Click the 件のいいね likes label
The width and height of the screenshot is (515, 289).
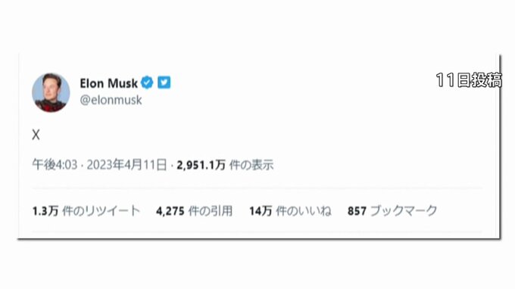(x=304, y=211)
